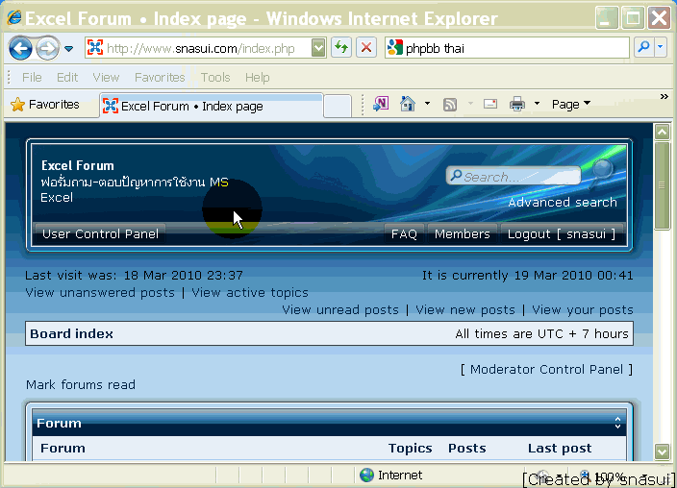
Task: Open the address bar URL dropdown
Action: (319, 48)
